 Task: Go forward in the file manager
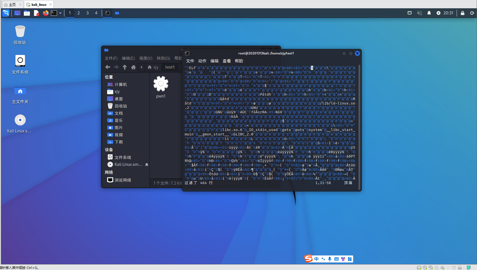tap(116, 67)
